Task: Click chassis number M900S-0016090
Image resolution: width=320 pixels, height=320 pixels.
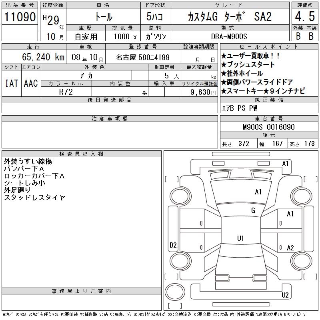Action: coord(269,127)
